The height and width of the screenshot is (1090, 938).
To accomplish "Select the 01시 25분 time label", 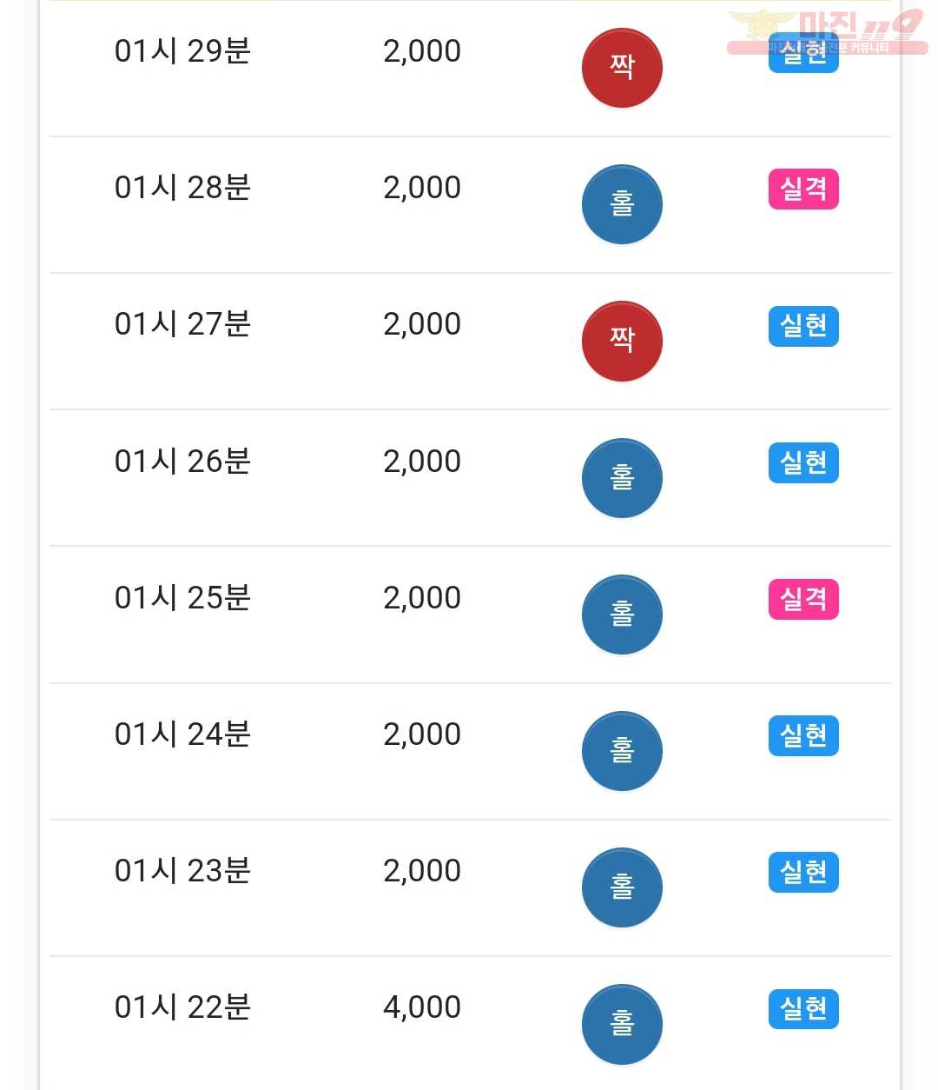I will coord(182,597).
